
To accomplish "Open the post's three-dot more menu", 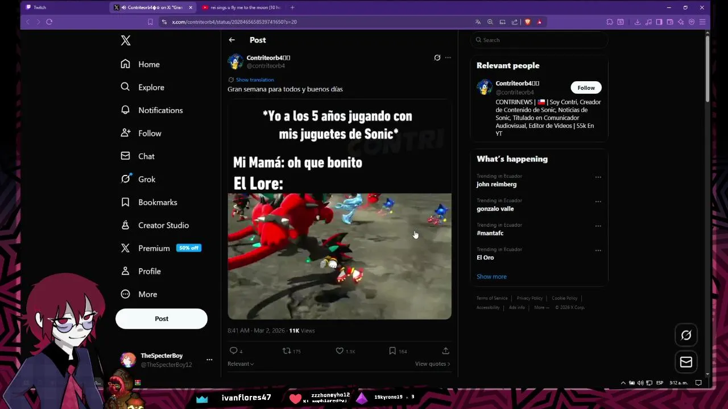I will click(448, 57).
